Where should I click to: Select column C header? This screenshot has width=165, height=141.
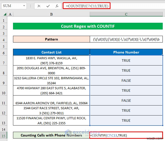pyautogui.click(x=126, y=14)
